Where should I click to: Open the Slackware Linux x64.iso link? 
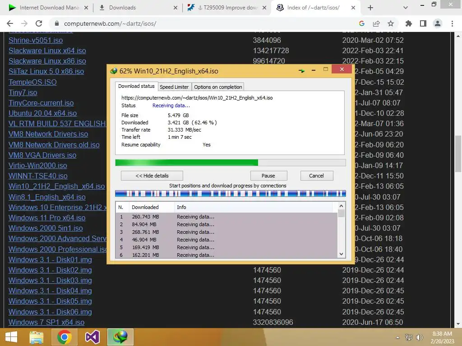(x=47, y=50)
